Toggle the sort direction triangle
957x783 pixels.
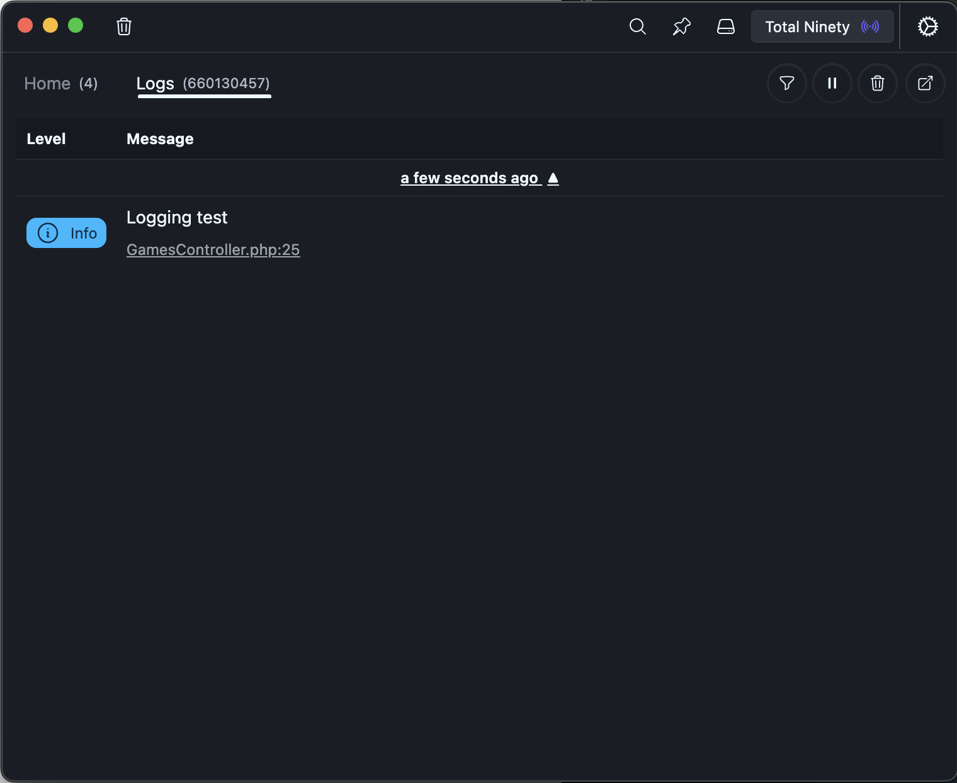[x=553, y=178]
